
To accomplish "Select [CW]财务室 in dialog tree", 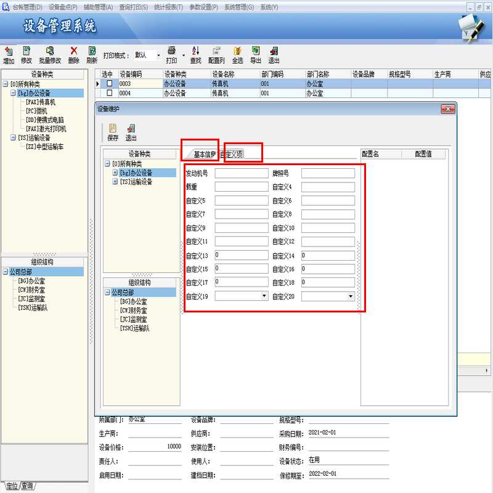I will pyautogui.click(x=133, y=311).
